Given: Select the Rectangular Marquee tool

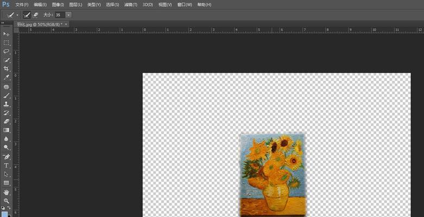Looking at the screenshot, I should (x=6, y=43).
